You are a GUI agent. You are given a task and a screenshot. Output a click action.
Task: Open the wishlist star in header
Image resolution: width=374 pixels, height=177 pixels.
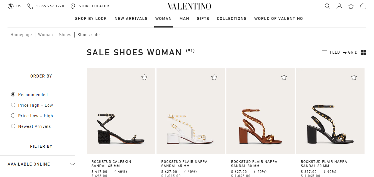tap(351, 6)
